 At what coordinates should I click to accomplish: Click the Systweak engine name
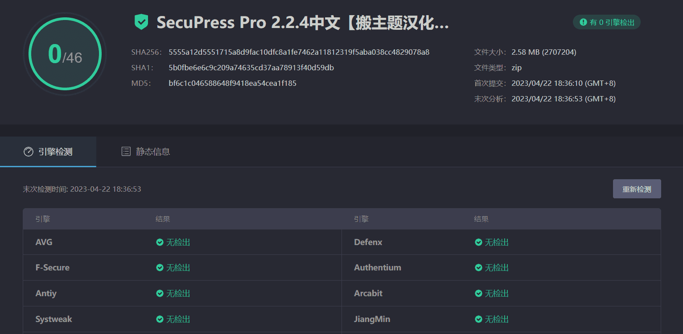coord(53,319)
